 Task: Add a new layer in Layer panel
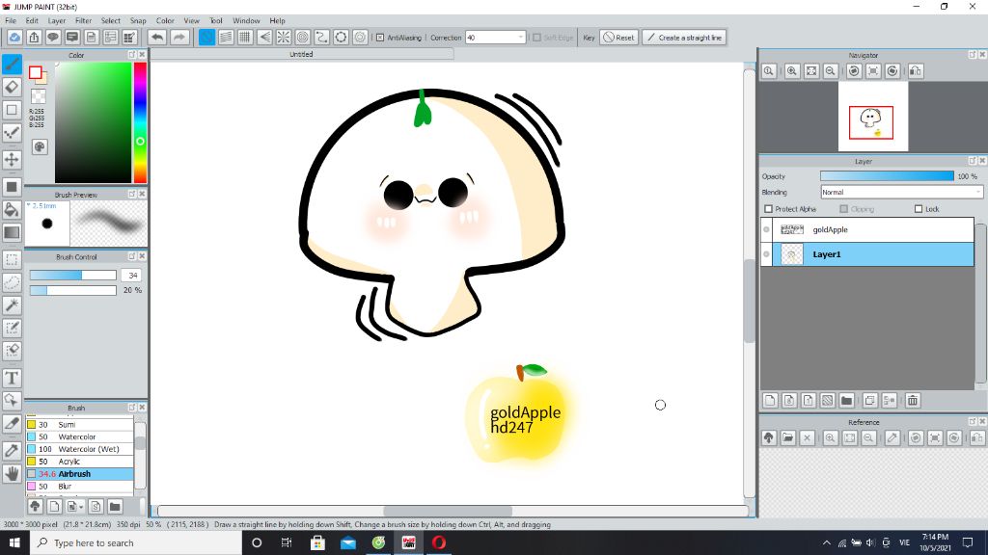(770, 400)
